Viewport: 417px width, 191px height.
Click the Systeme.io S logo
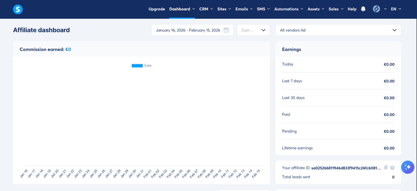(x=18, y=9)
